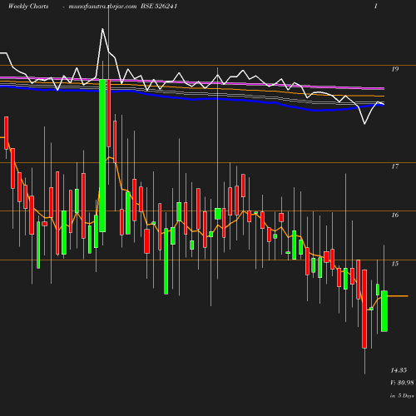Image resolution: width=416 pixels, height=416 pixels.
Task: Click the 'munafasutra.tbrjar.com' source text
Action: [x=102, y=7]
